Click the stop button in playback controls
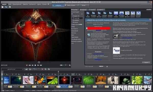 pos(35,65)
